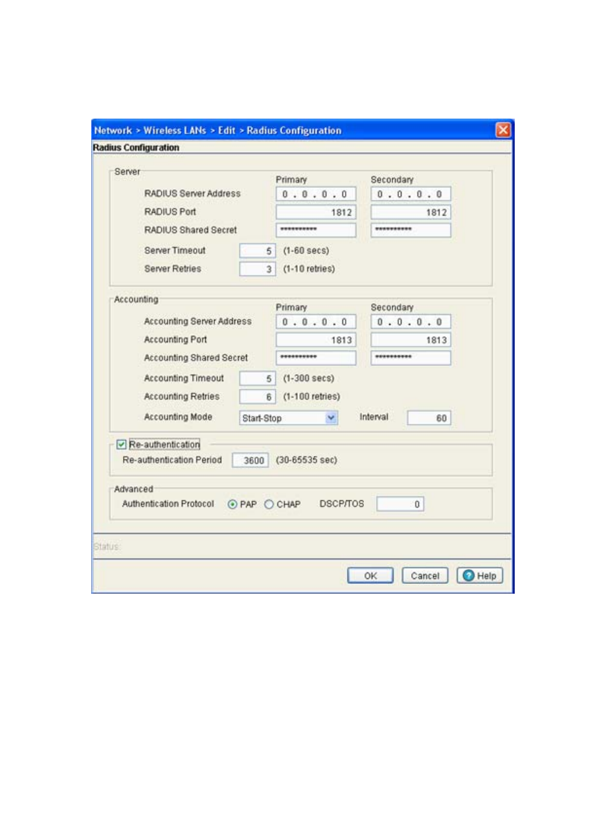Click the accounting Interval field
Image resolution: width=606 pixels, height=840 pixels.
[429, 418]
